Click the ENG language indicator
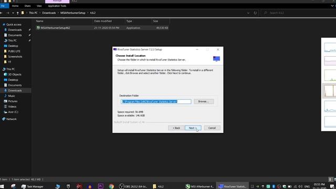The height and width of the screenshot is (189, 336). coord(307,186)
